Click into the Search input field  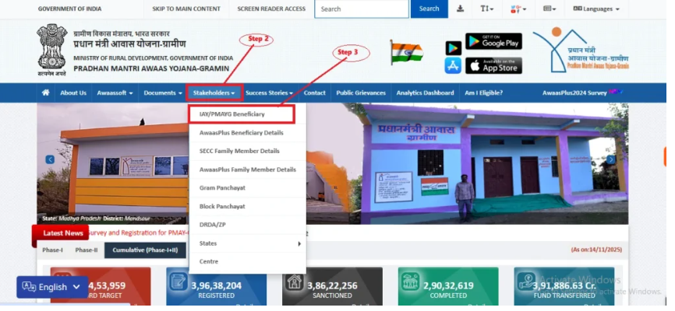(362, 9)
